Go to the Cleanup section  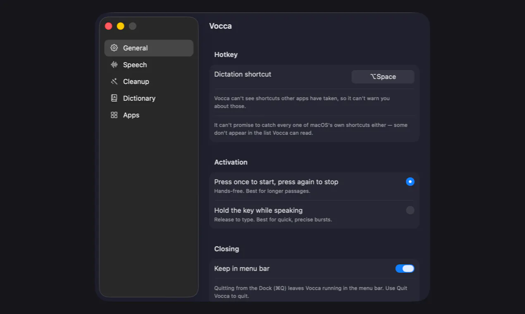(x=149, y=81)
